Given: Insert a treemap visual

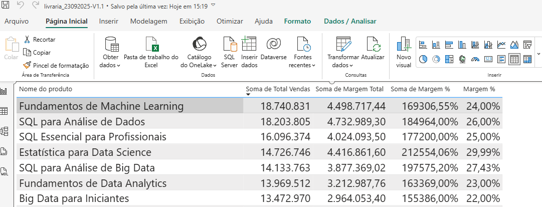Looking at the screenshot, I should coord(449,59).
